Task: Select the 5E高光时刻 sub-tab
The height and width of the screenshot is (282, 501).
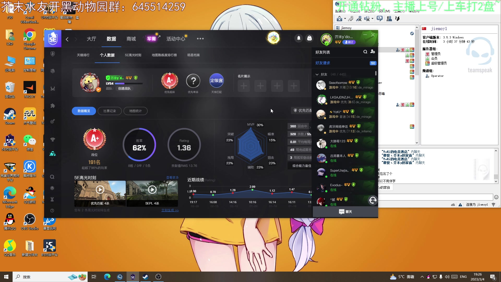Action: click(x=133, y=55)
